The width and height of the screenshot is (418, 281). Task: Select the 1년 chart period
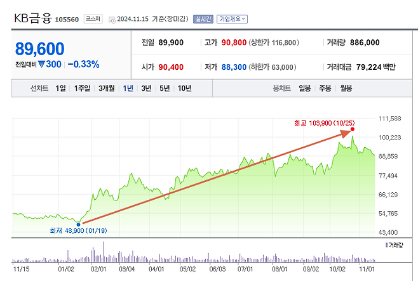[128, 88]
